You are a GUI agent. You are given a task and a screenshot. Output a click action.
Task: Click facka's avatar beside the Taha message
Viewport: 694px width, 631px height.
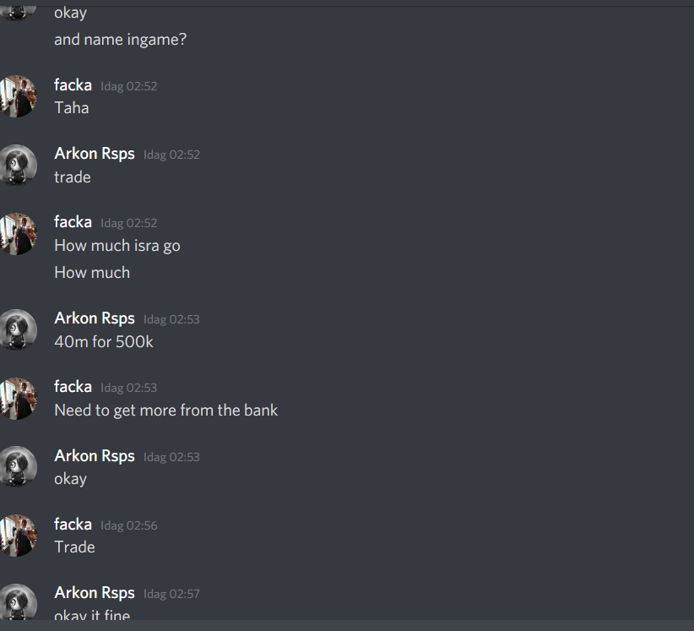tap(17, 96)
